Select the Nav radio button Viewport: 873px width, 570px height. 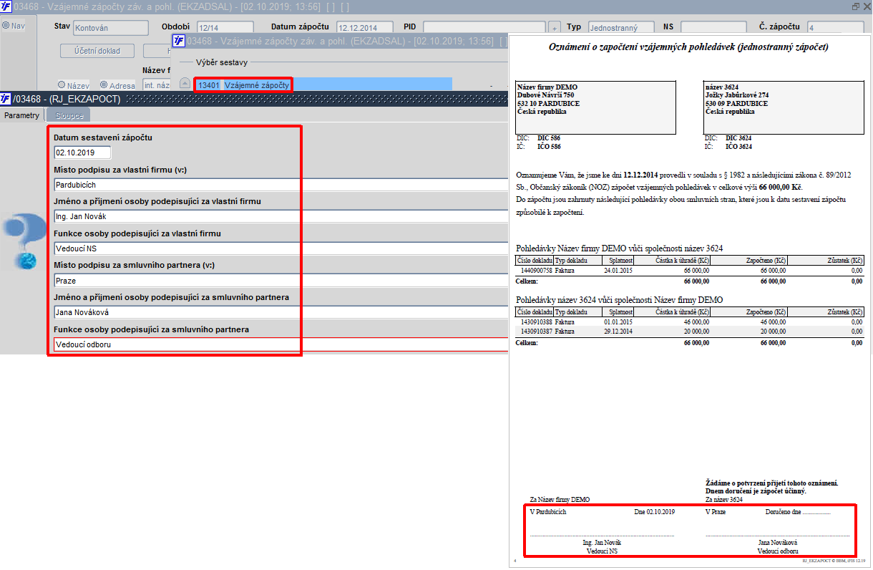6,26
